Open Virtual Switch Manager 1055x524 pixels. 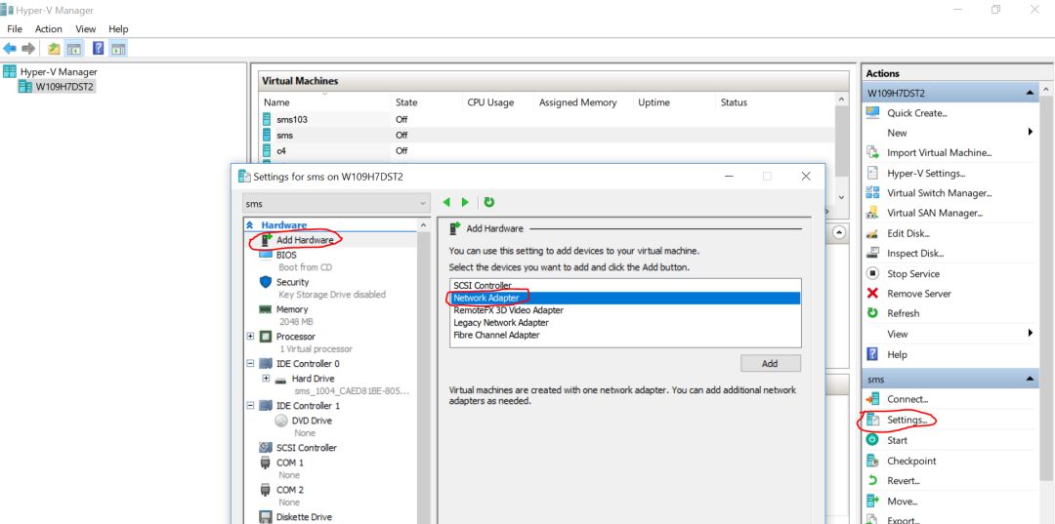pyautogui.click(x=940, y=193)
